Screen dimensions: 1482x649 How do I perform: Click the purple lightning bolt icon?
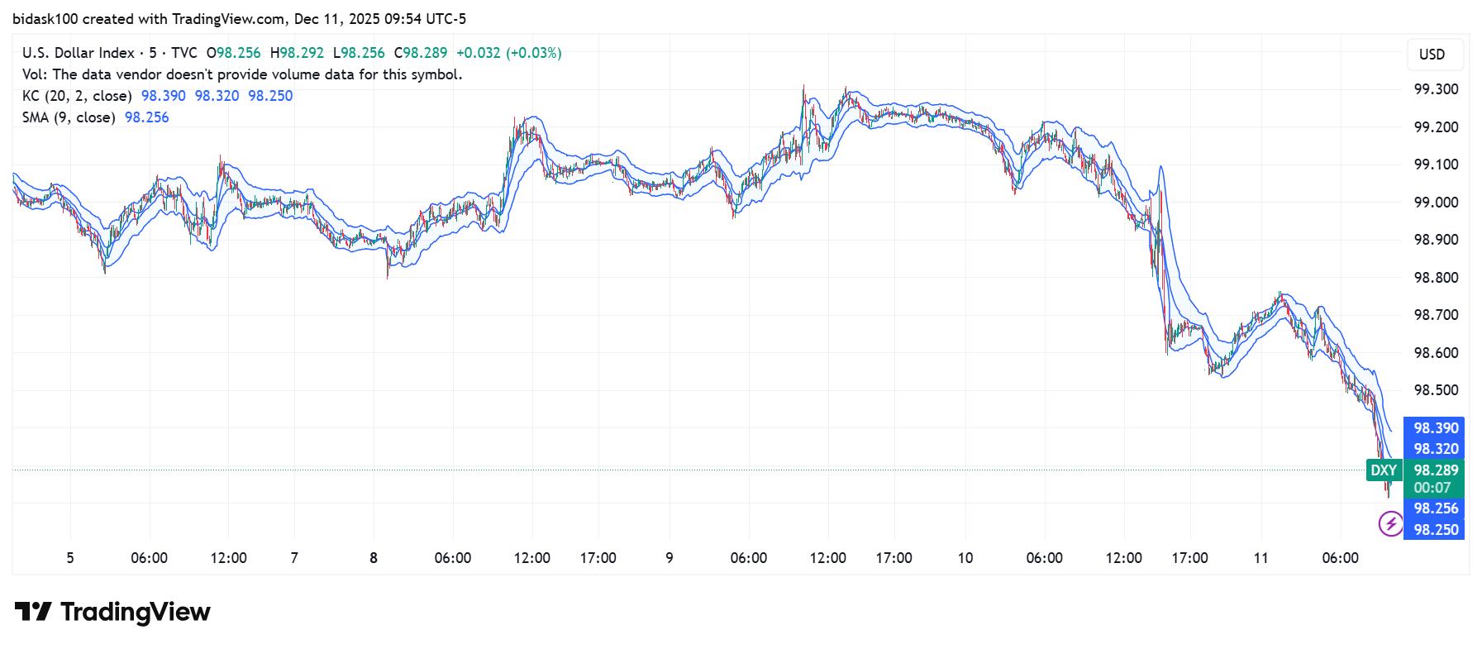[x=1390, y=523]
